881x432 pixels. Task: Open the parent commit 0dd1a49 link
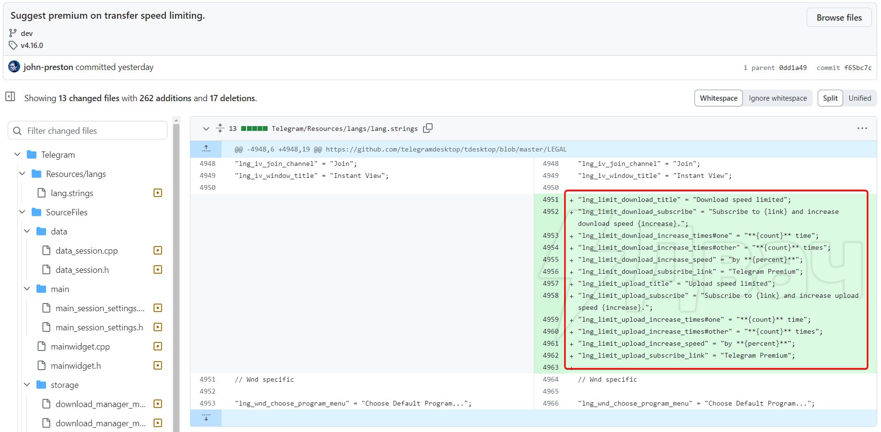coord(793,68)
